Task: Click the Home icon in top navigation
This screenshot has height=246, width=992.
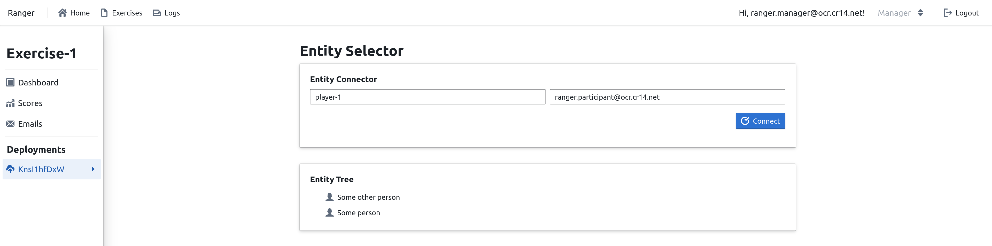Action: pyautogui.click(x=63, y=13)
